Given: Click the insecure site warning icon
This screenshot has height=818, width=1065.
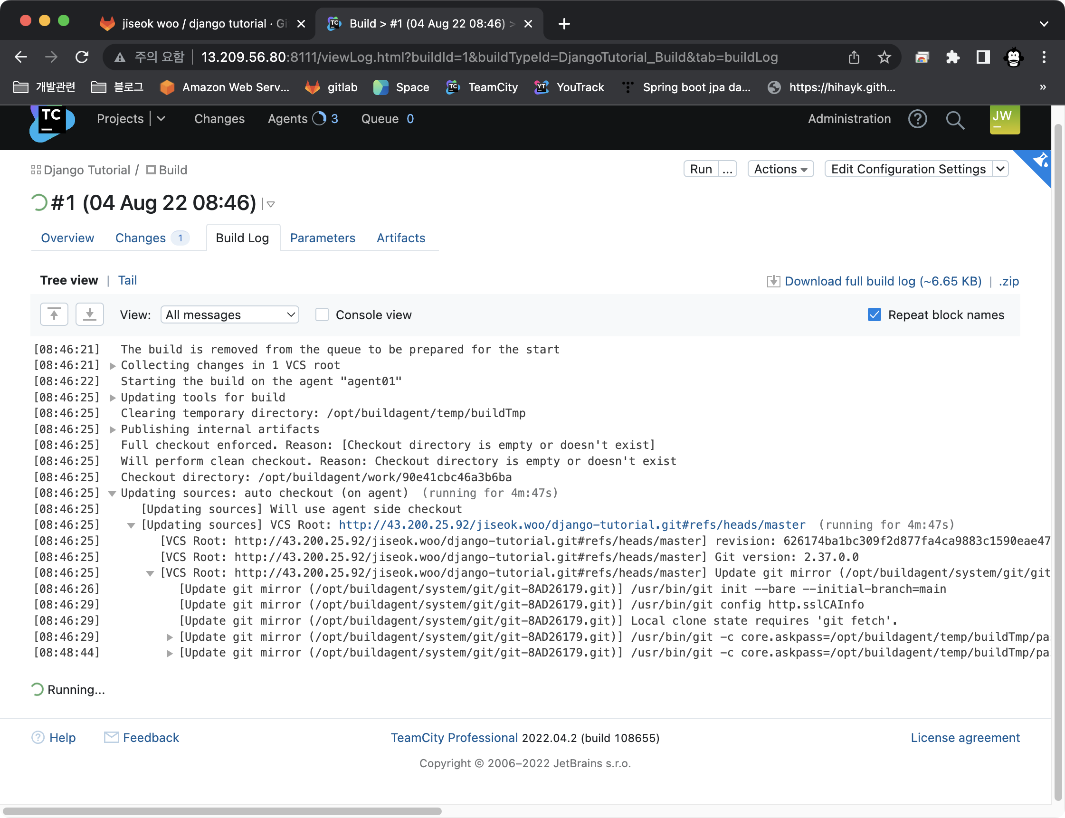Looking at the screenshot, I should tap(119, 57).
